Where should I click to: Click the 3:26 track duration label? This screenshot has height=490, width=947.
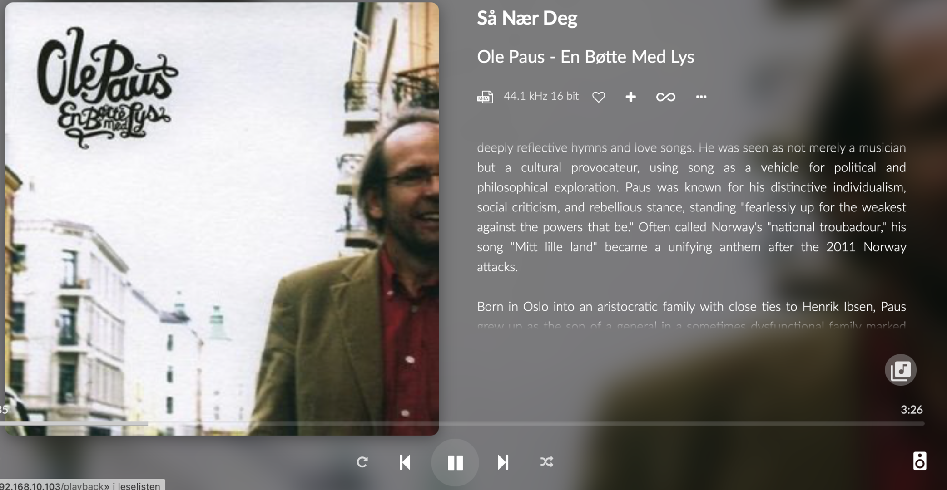(x=911, y=410)
